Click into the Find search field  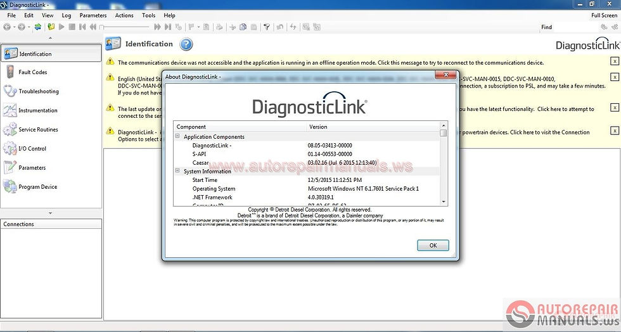[x=576, y=27]
